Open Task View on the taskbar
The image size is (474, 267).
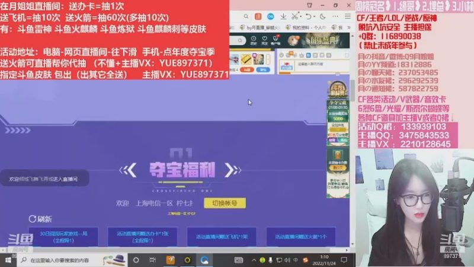click(x=152, y=260)
